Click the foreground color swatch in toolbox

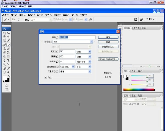point(5,78)
